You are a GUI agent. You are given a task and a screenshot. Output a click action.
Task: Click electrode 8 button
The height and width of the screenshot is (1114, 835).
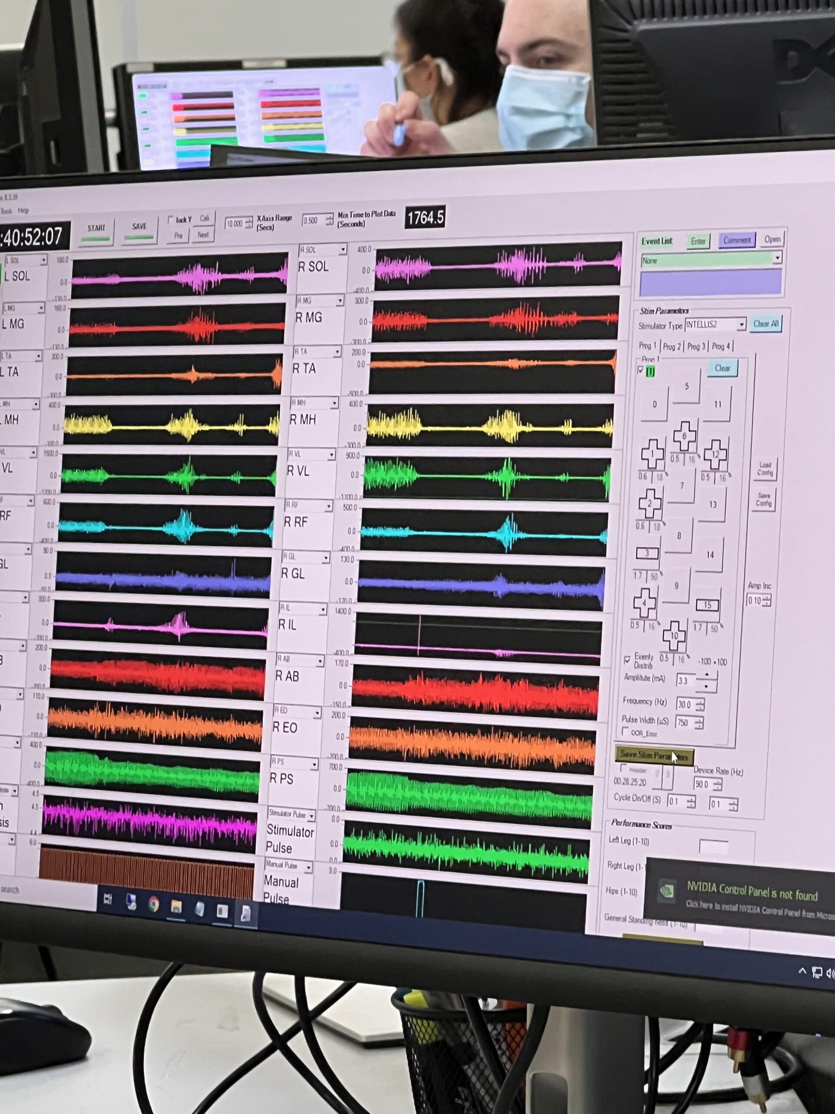pos(679,536)
